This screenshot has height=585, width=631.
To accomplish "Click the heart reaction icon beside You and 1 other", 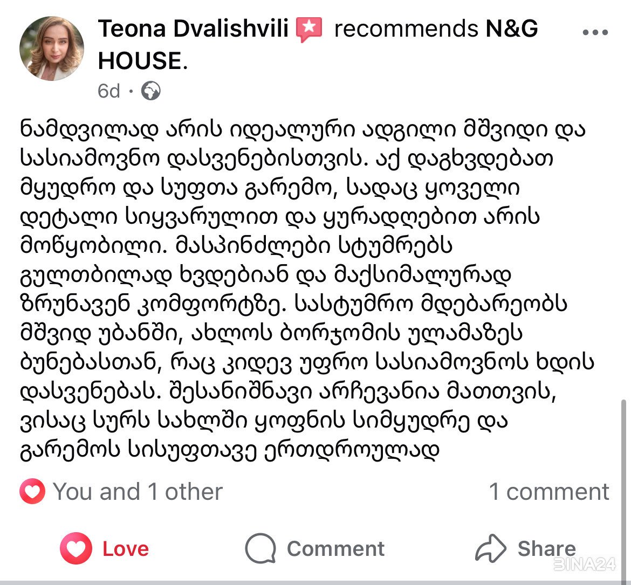I will coord(32,491).
